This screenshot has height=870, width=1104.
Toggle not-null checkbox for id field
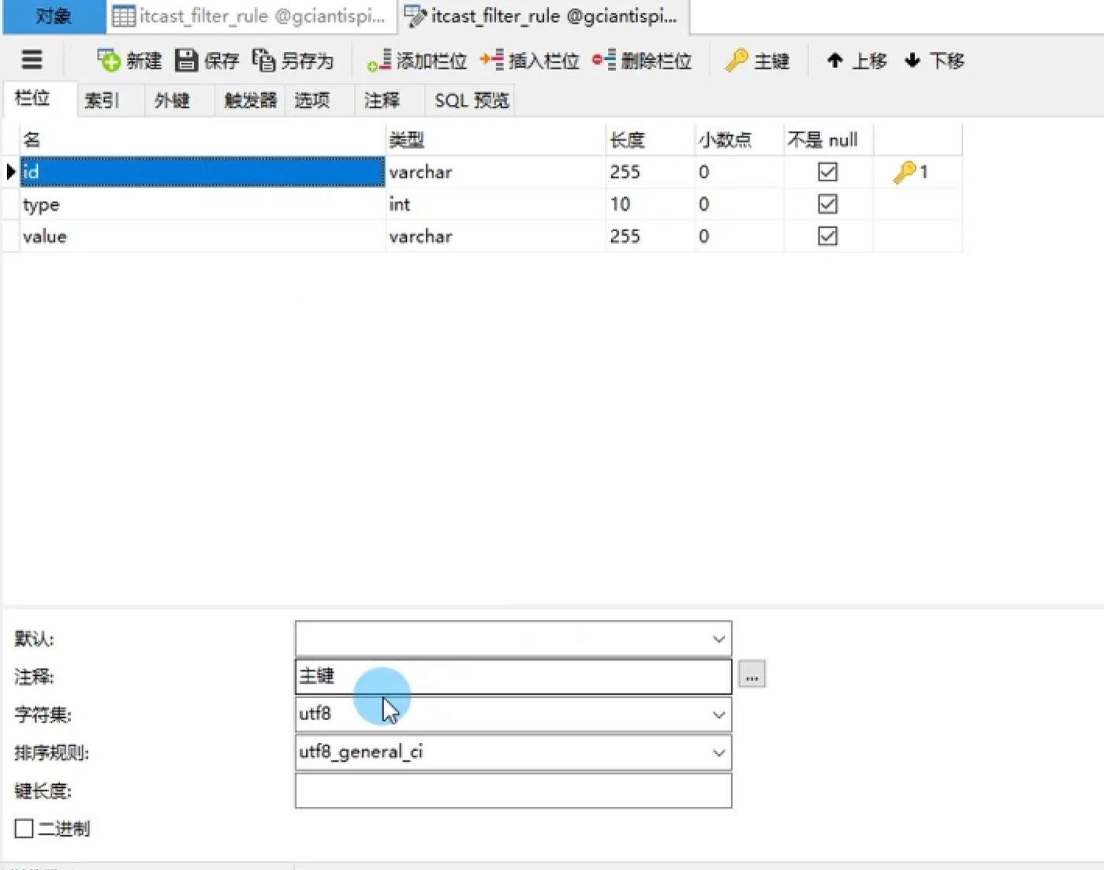827,172
